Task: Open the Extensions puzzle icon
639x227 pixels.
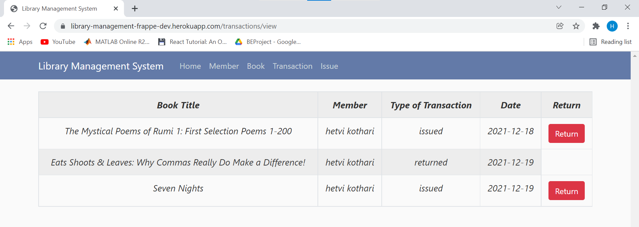Action: click(596, 26)
